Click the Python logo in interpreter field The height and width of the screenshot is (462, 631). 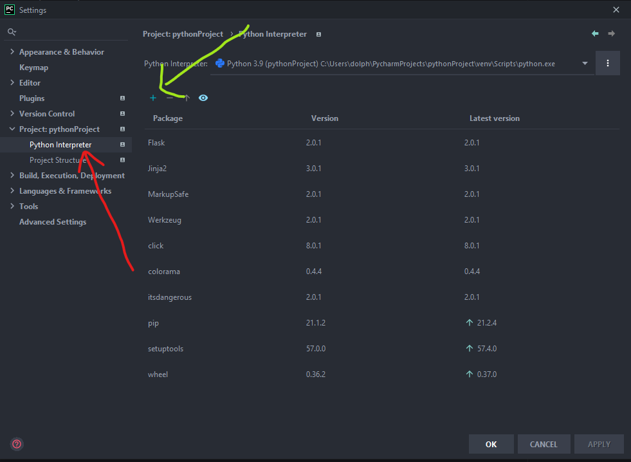(220, 63)
